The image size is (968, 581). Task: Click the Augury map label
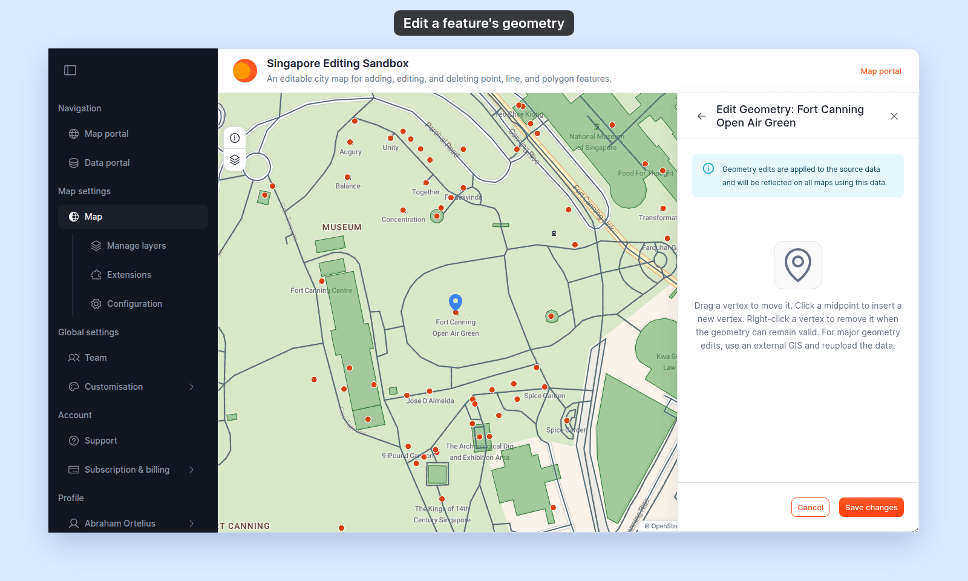(350, 152)
